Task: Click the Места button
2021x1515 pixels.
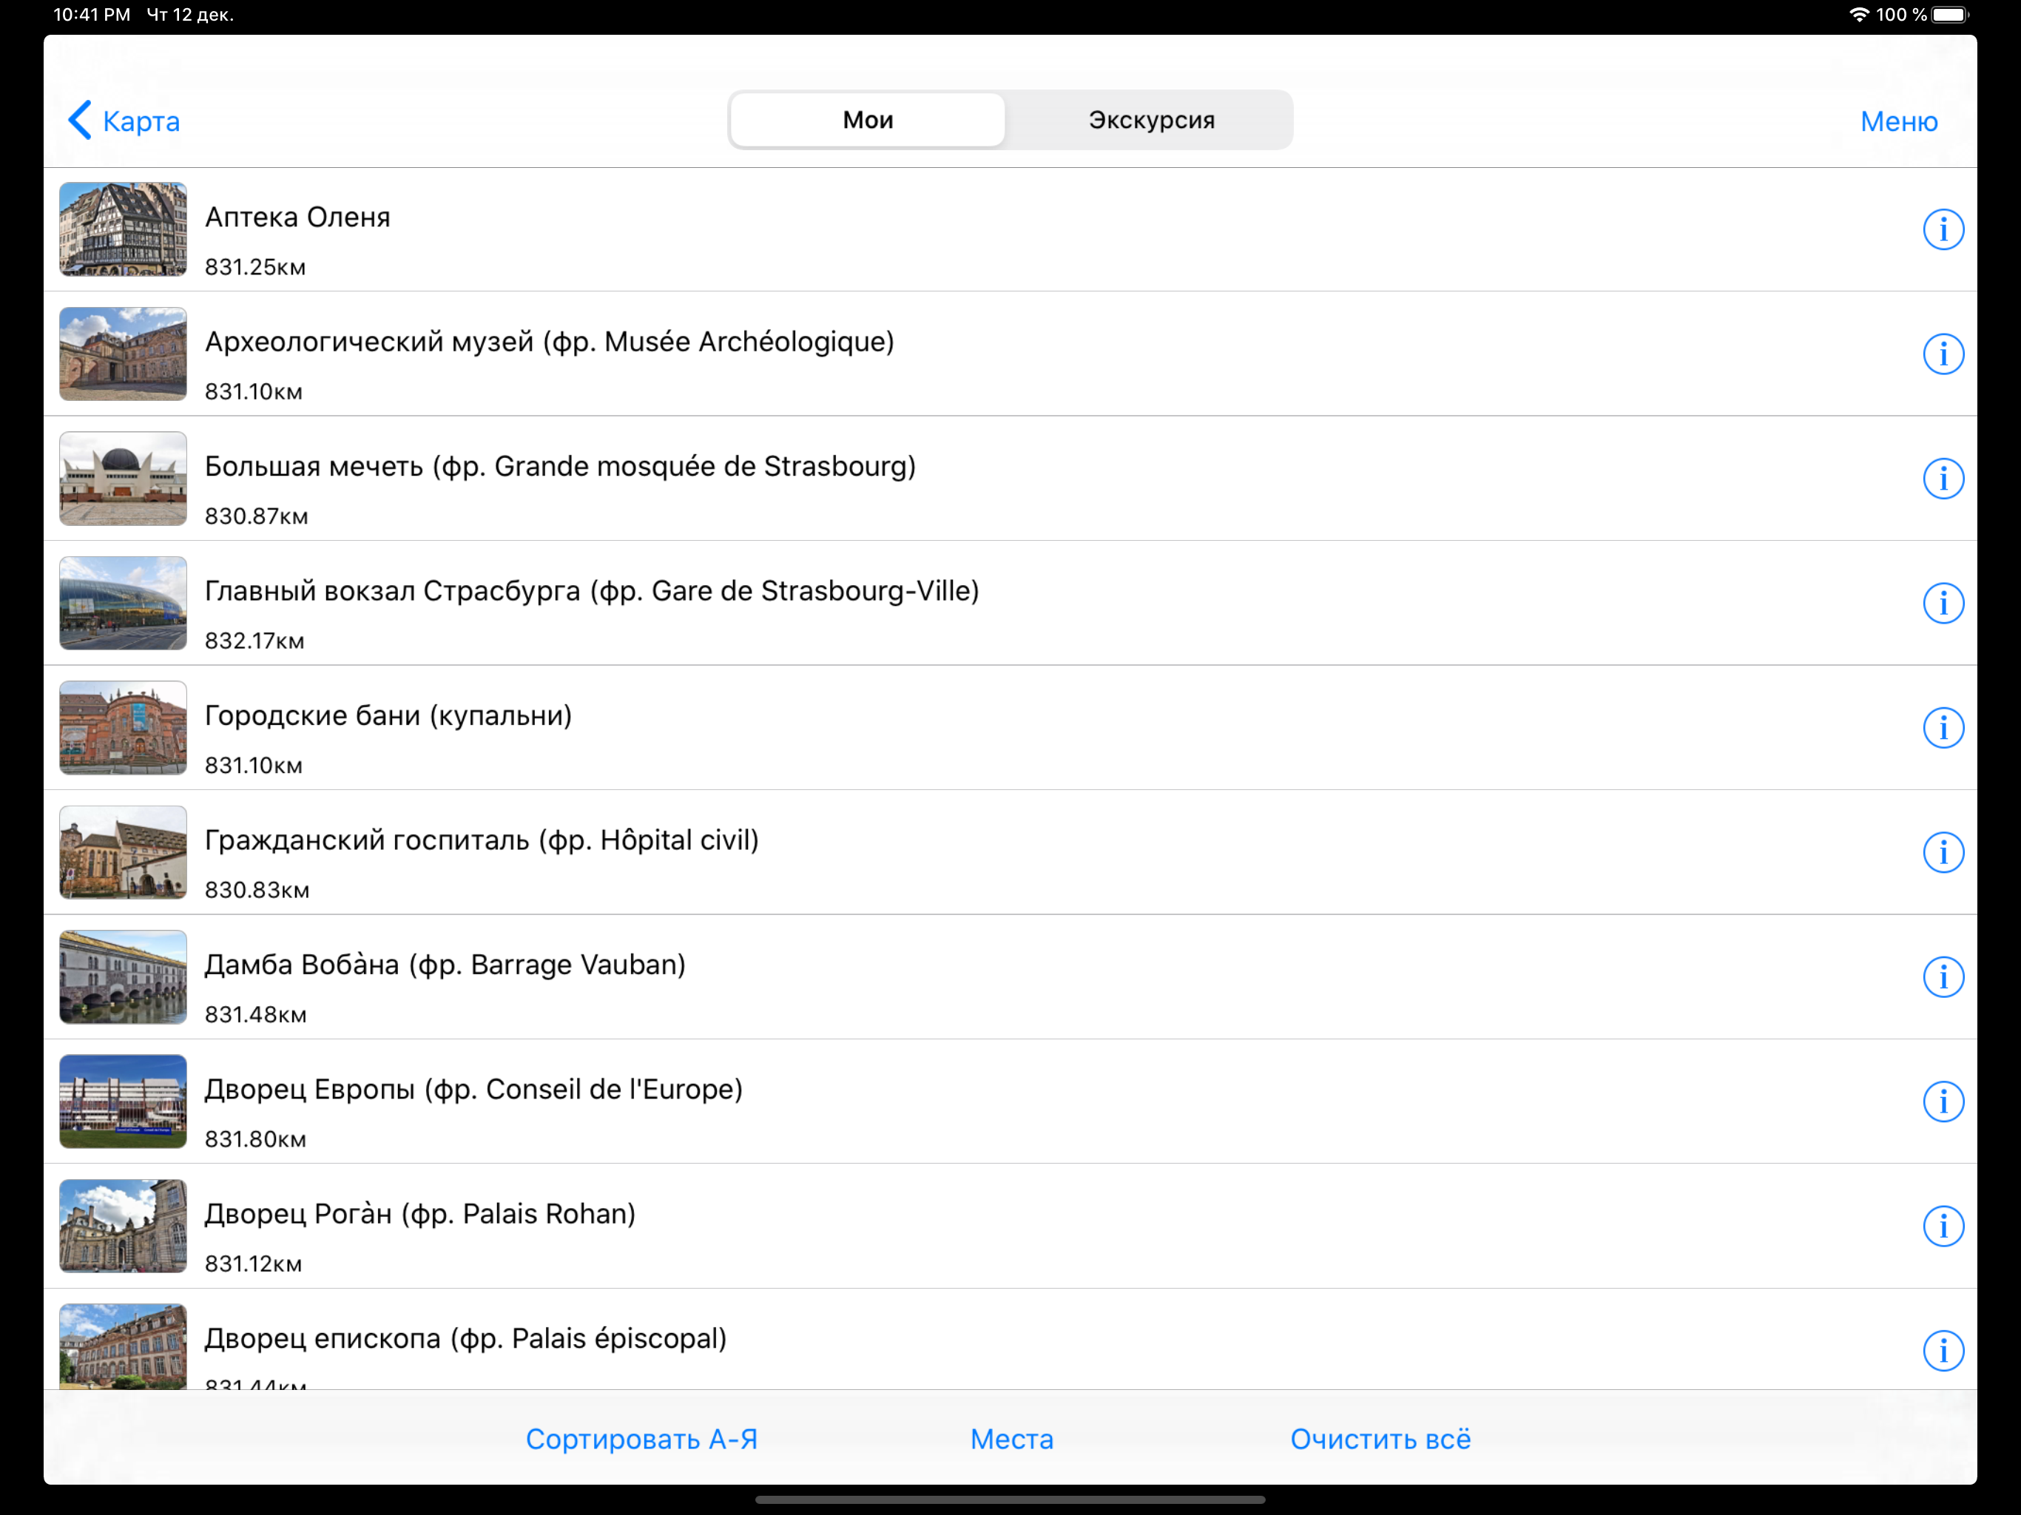Action: pyautogui.click(x=1011, y=1439)
